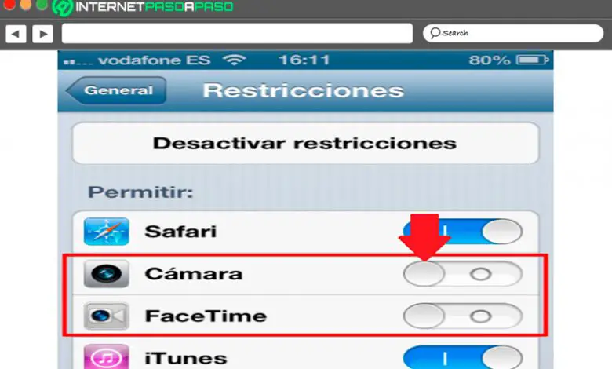This screenshot has width=612, height=369.
Task: Disable the iTunes switch
Action: pyautogui.click(x=463, y=357)
